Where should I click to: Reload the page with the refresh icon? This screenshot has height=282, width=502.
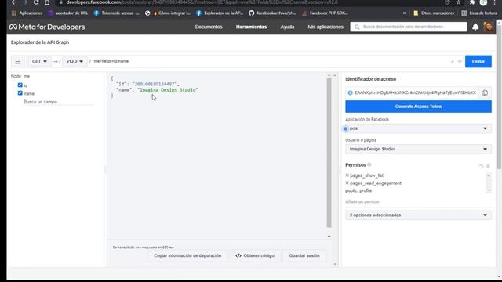(36, 2)
